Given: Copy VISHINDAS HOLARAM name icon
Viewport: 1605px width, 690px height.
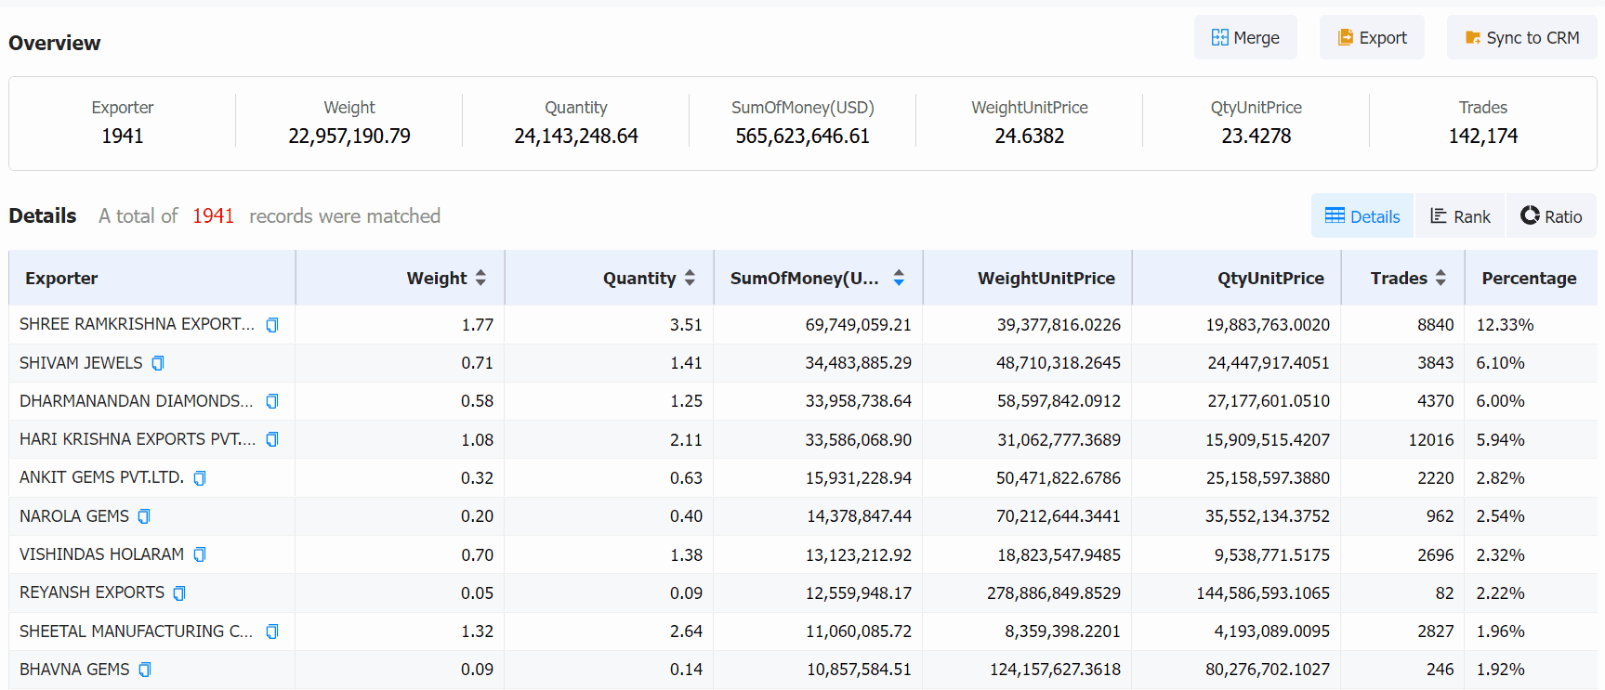Looking at the screenshot, I should [x=200, y=554].
